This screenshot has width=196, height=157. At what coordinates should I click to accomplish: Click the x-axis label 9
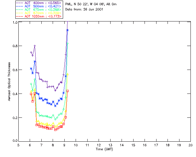64,145
